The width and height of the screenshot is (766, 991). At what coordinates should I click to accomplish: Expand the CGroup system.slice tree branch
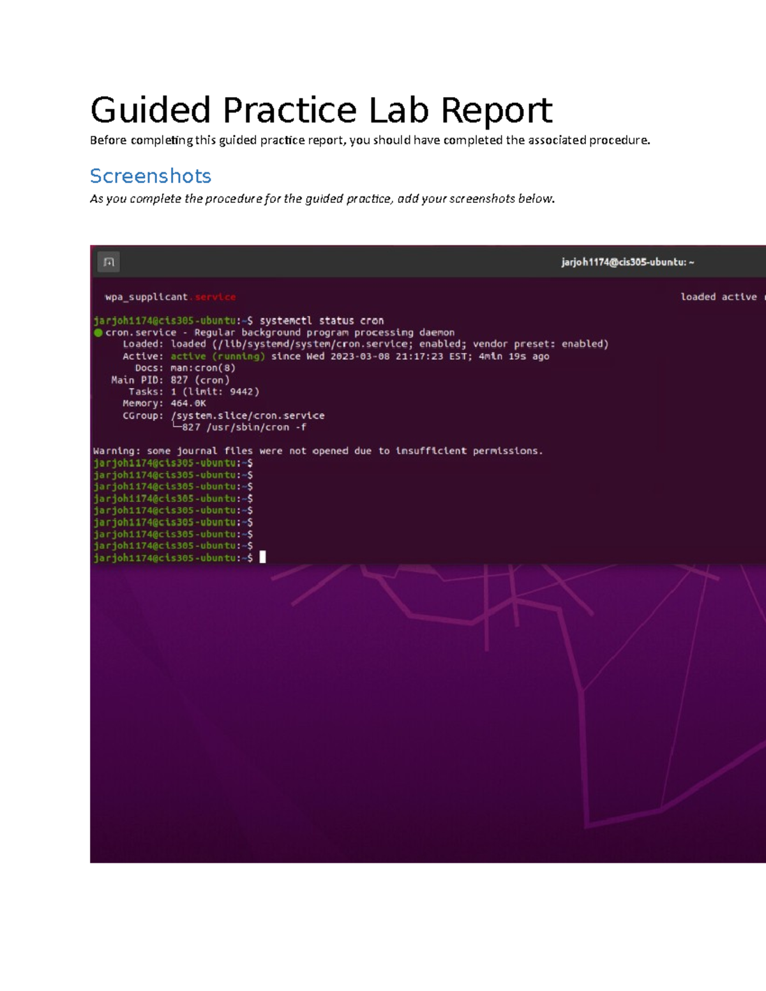click(x=246, y=415)
